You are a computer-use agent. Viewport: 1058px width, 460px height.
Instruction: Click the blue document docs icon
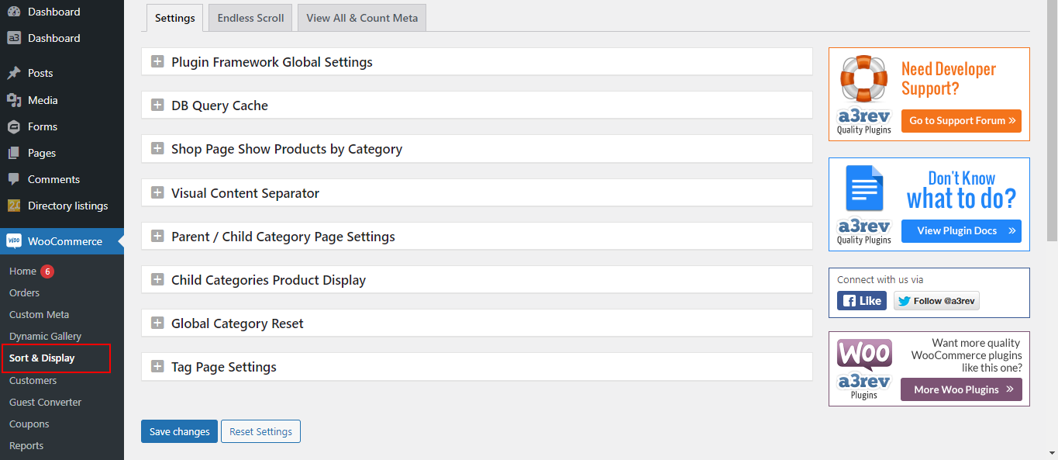pyautogui.click(x=863, y=188)
